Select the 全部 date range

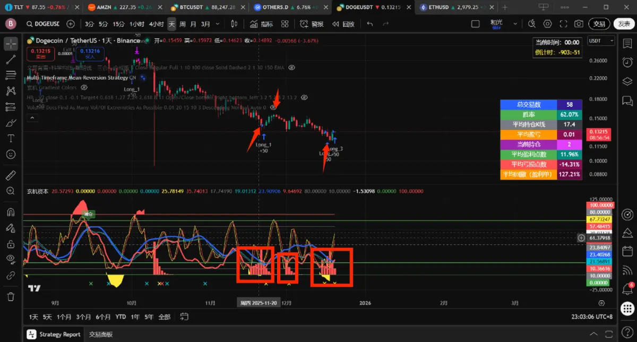pos(165,317)
